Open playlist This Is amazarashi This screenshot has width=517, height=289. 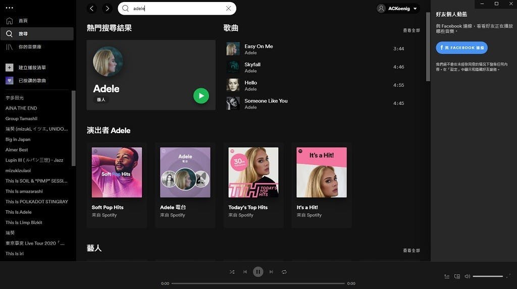24,191
